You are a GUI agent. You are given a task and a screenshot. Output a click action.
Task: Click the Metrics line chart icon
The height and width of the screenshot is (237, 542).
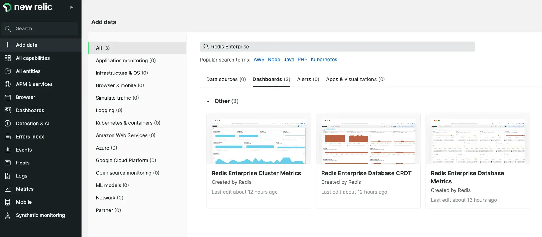pyautogui.click(x=8, y=189)
